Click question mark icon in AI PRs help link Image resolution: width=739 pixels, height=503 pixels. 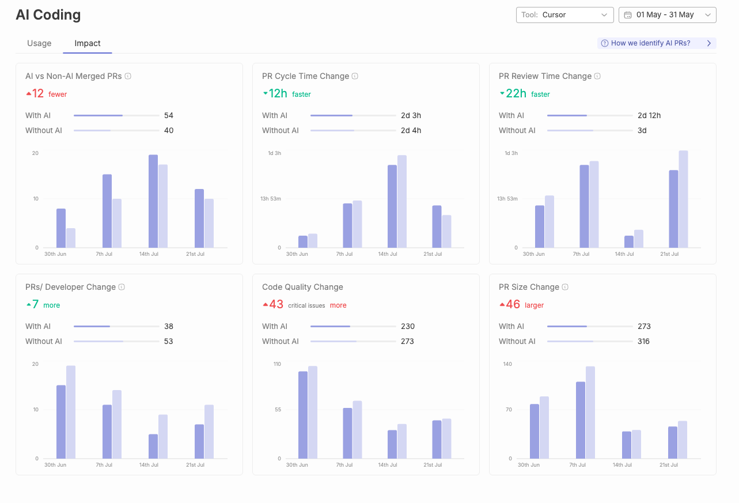605,43
